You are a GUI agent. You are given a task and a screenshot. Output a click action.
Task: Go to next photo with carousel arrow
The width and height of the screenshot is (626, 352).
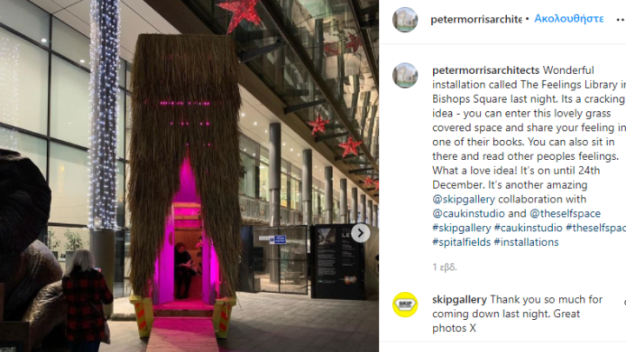[361, 233]
